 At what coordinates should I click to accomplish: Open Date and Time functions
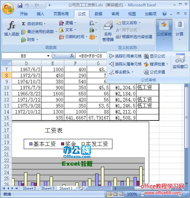(73, 37)
